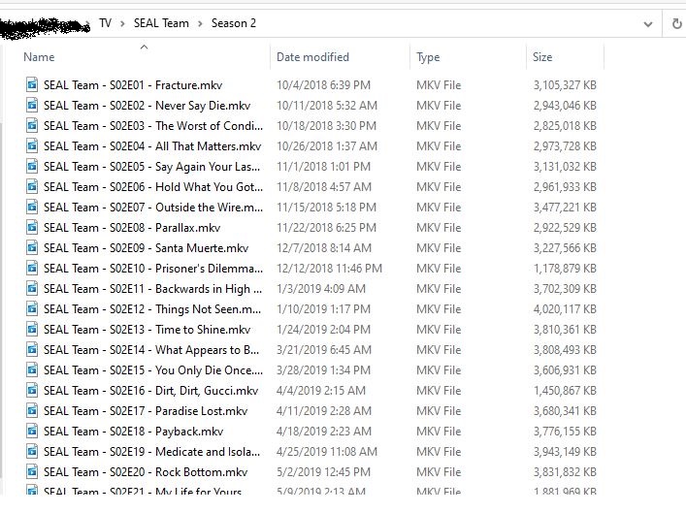Click the file icon for S02E19 row

(x=32, y=451)
